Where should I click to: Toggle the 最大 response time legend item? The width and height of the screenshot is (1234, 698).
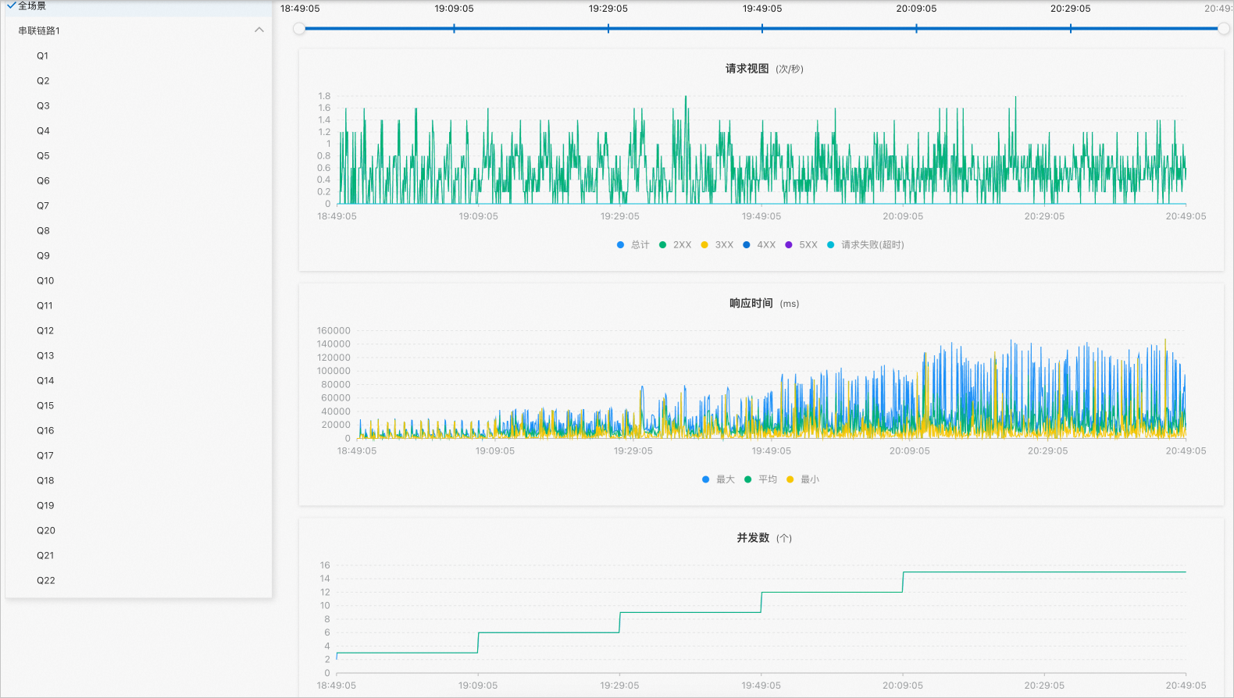[719, 479]
